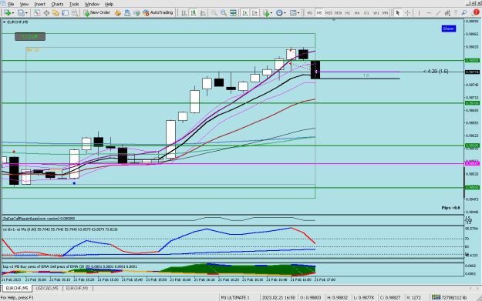Screen dimensions: 482x301
Task: Select the Fibonacci Retracement tool
Action: tap(456, 13)
